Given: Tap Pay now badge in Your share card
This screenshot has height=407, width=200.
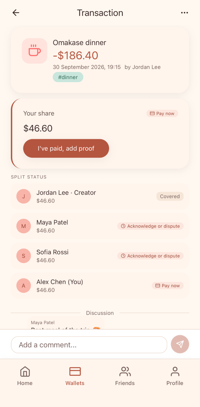Looking at the screenshot, I should 162,113.
